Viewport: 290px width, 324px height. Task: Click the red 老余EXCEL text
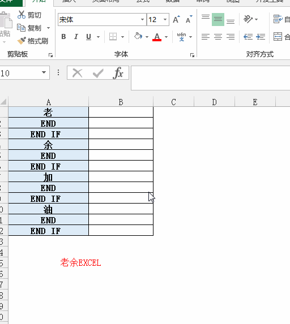click(80, 262)
